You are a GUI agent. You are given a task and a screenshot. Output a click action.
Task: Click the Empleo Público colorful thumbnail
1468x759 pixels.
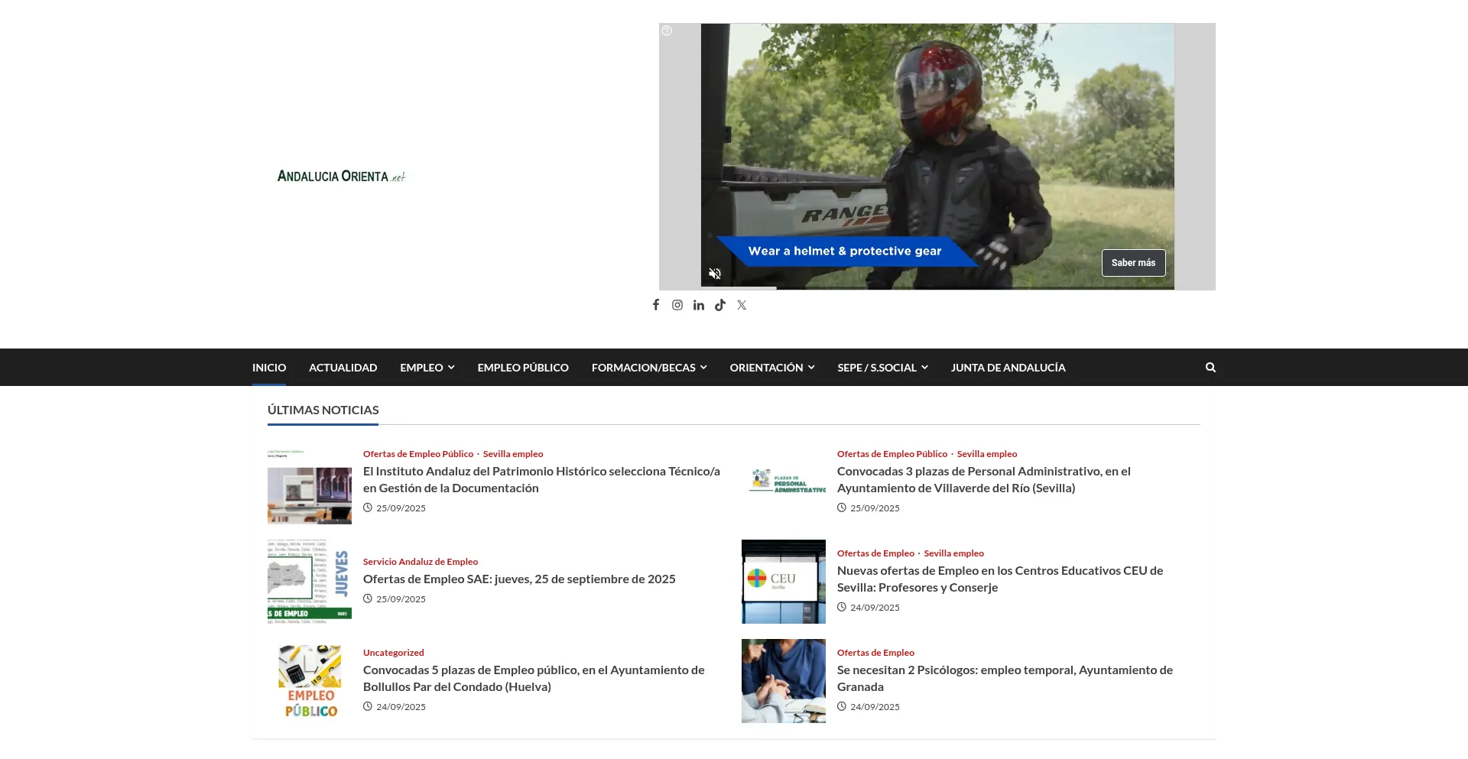coord(310,681)
